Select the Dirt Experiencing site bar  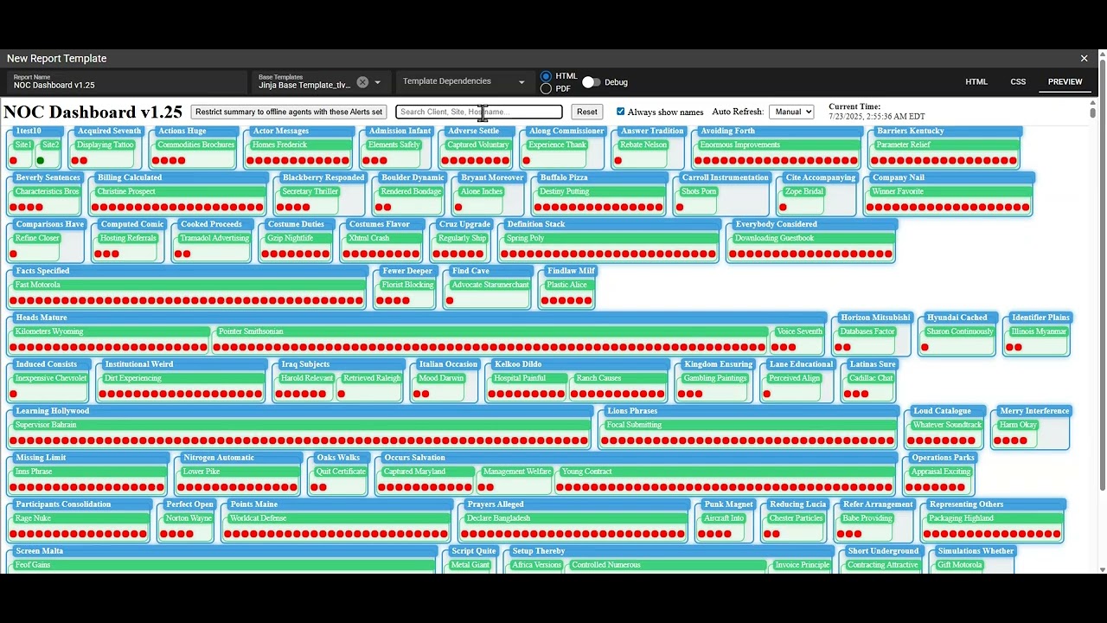coord(182,379)
